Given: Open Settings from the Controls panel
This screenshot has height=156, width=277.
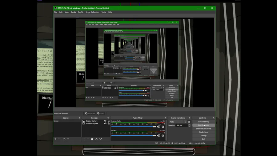Looking at the screenshot, I should click(203, 136).
